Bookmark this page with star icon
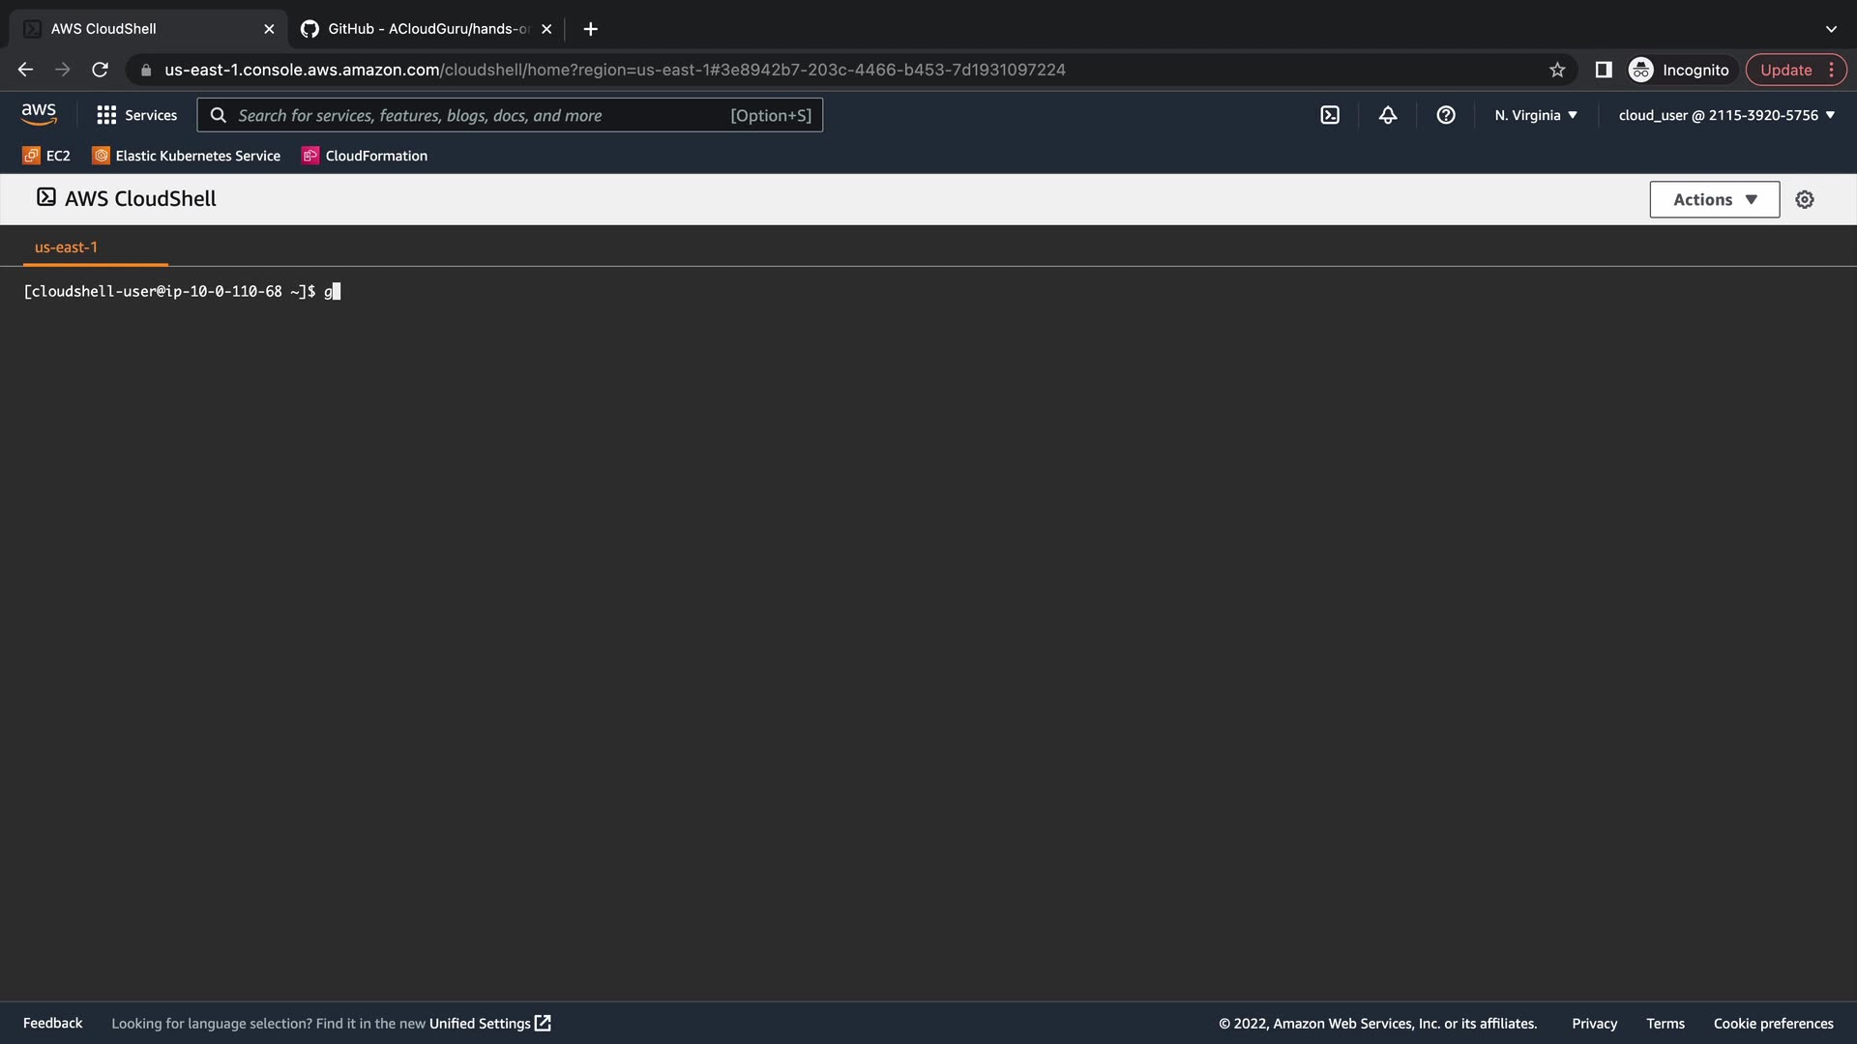Image resolution: width=1857 pixels, height=1044 pixels. (x=1557, y=70)
